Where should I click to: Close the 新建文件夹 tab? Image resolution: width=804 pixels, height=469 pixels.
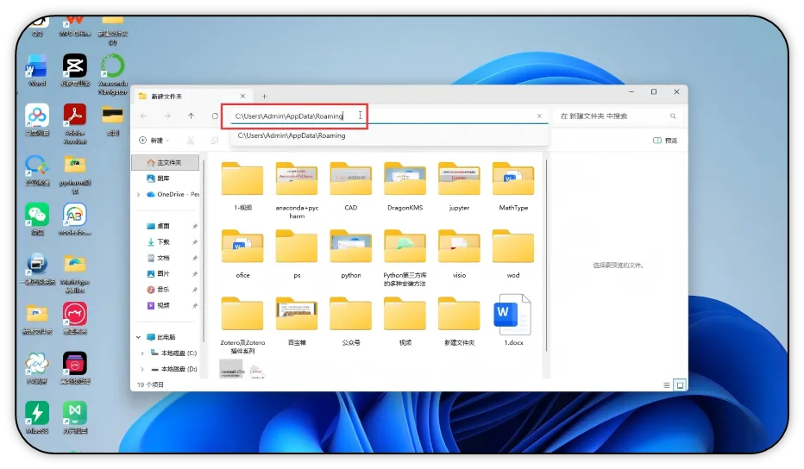pyautogui.click(x=242, y=97)
